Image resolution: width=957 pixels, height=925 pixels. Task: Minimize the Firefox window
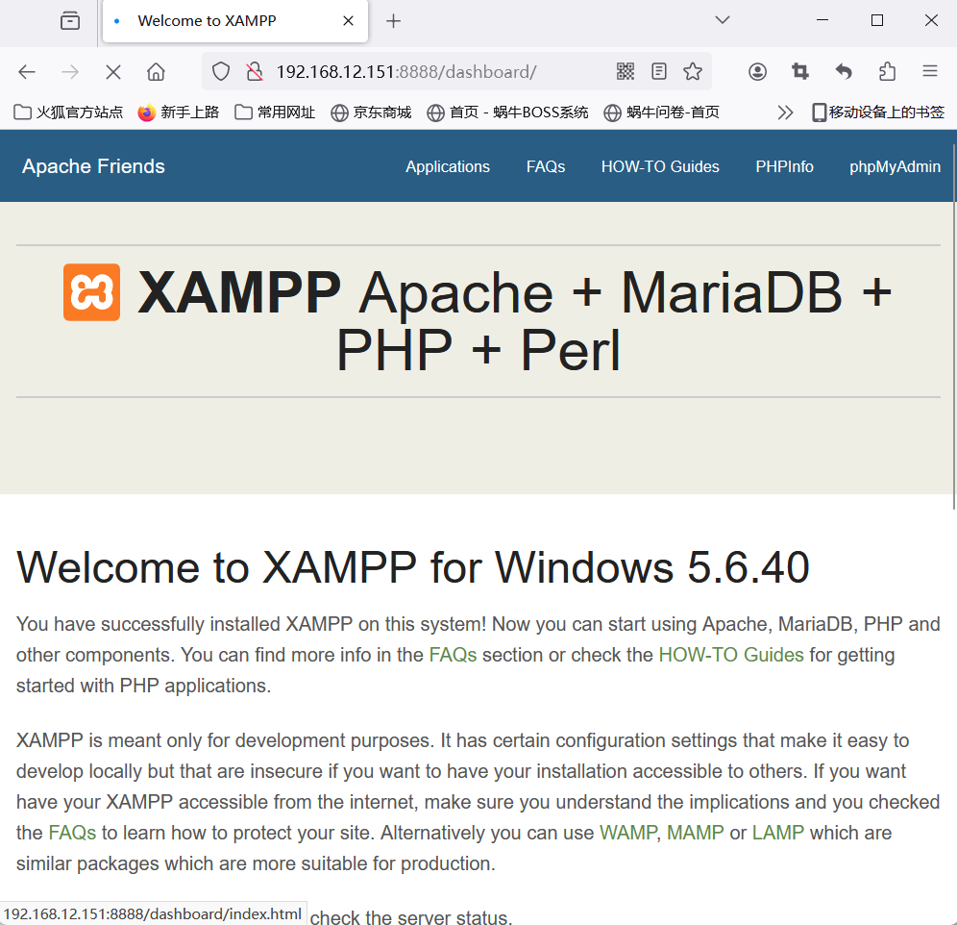tap(822, 20)
